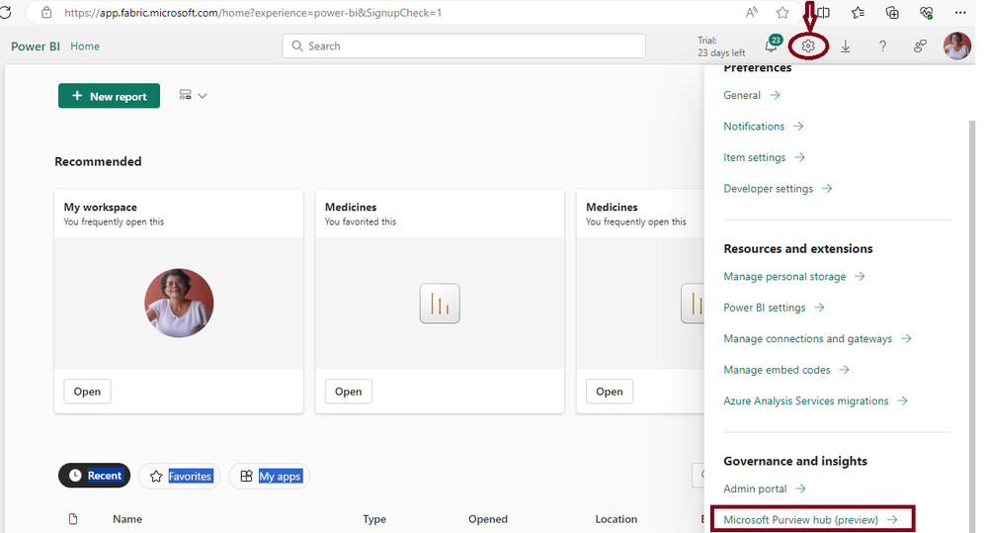Select the My apps tab
This screenshot has width=987, height=533.
(269, 476)
